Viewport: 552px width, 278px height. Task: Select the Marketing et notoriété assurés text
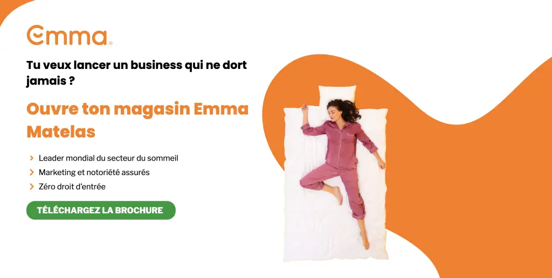94,172
